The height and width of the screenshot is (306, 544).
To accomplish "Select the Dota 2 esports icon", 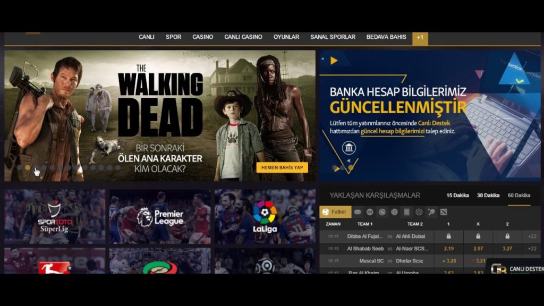I will pyautogui.click(x=444, y=212).
